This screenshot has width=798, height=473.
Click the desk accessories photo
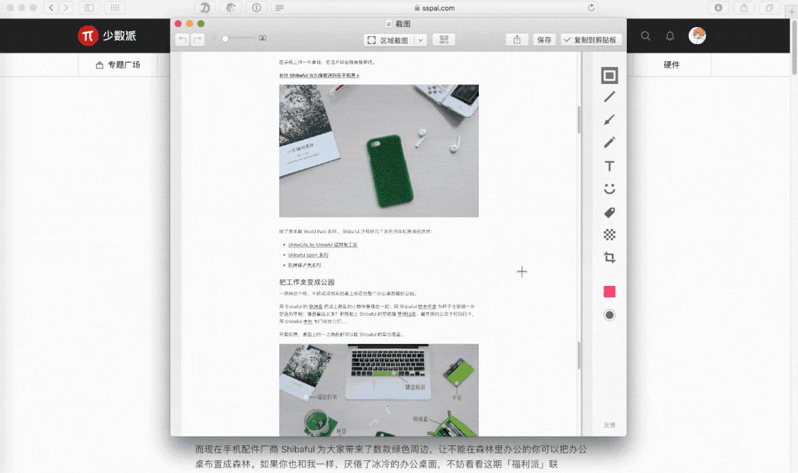click(378, 390)
